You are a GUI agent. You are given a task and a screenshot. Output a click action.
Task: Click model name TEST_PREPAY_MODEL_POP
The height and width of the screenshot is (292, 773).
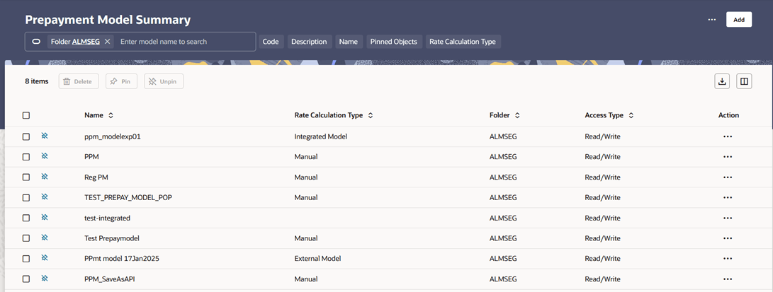[x=128, y=198]
